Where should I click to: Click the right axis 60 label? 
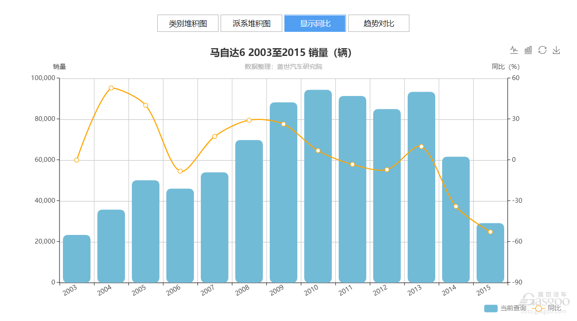[516, 78]
